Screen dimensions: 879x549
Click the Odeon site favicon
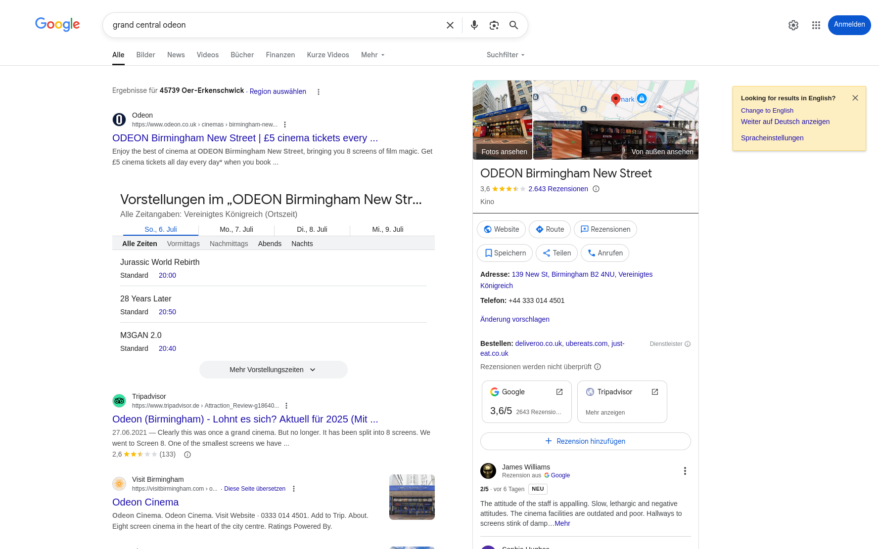click(x=119, y=120)
